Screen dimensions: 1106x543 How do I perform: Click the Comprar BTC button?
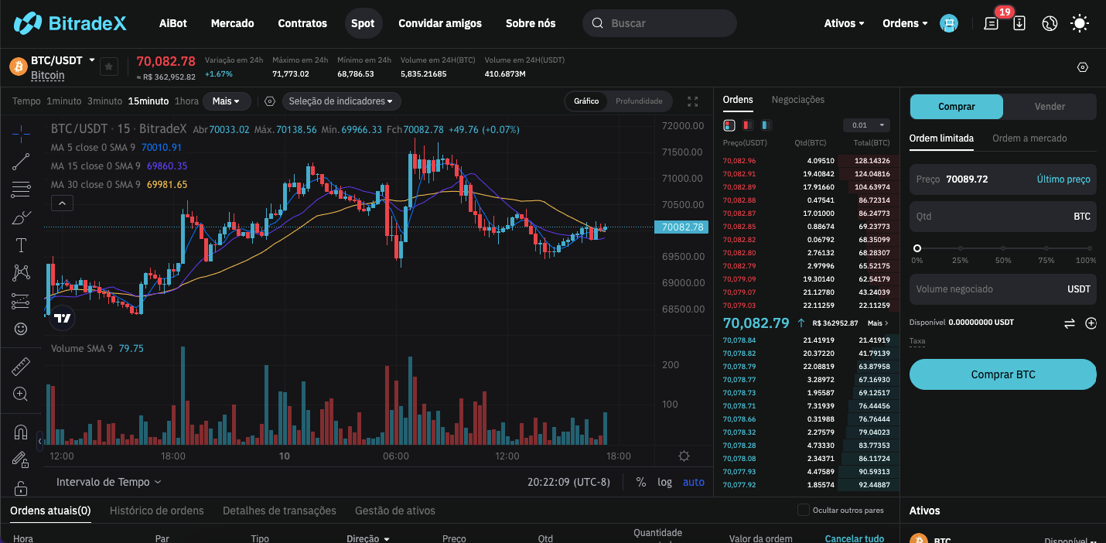(1002, 374)
